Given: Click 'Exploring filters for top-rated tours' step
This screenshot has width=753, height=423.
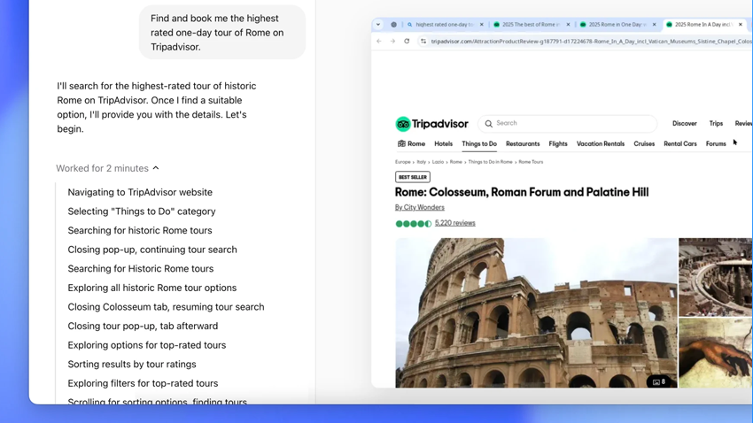Looking at the screenshot, I should tap(143, 384).
